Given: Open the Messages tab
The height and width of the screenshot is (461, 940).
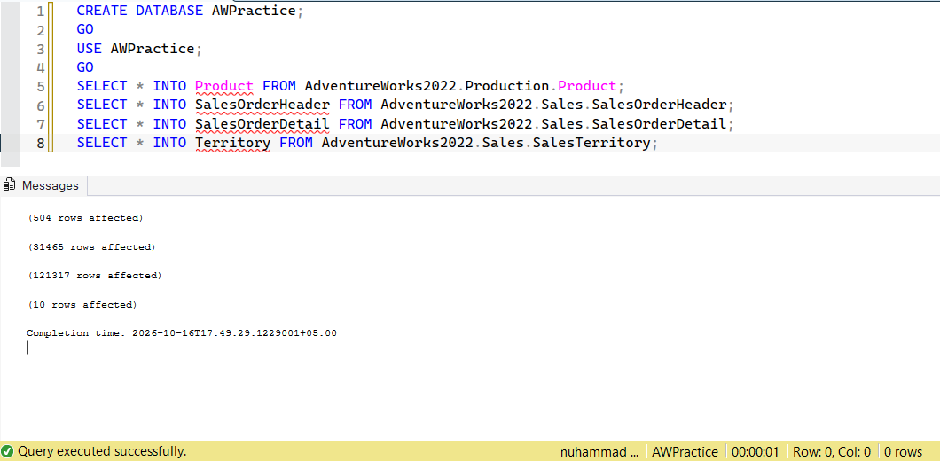Looking at the screenshot, I should 43,186.
